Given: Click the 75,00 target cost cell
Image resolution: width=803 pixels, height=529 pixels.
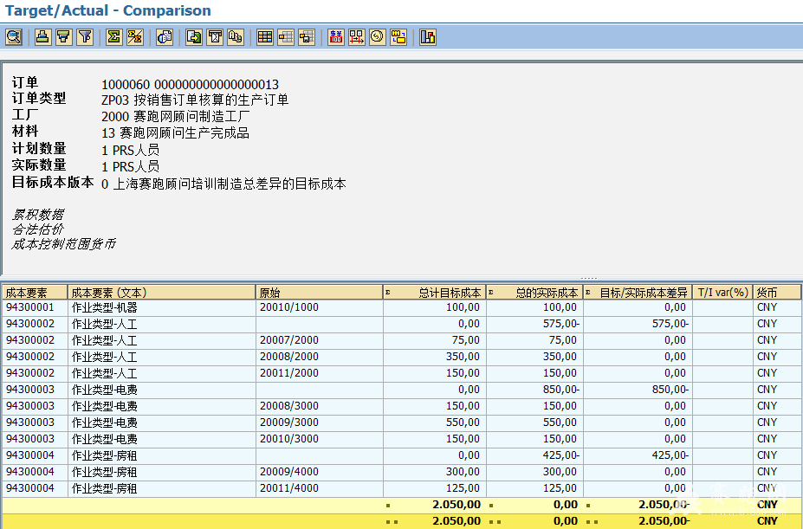Looking at the screenshot, I should click(x=435, y=340).
